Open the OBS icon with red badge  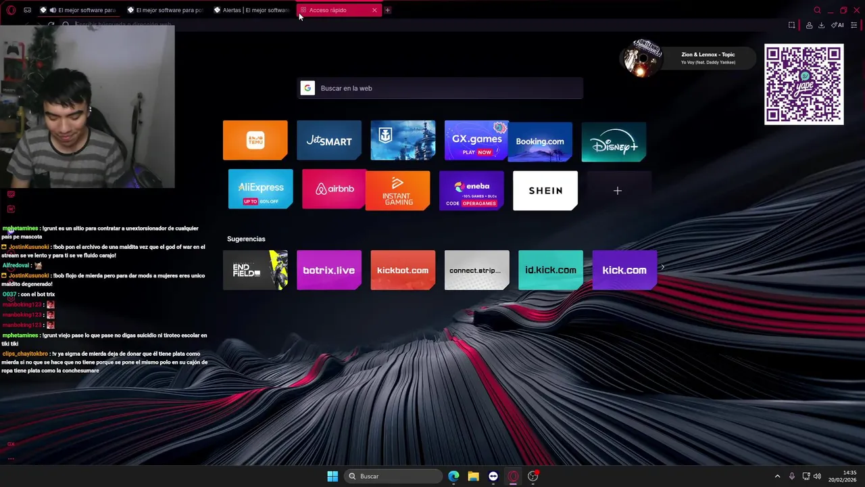tap(533, 476)
